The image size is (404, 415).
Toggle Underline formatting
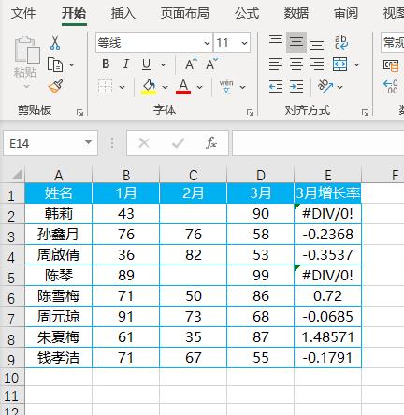click(x=146, y=64)
